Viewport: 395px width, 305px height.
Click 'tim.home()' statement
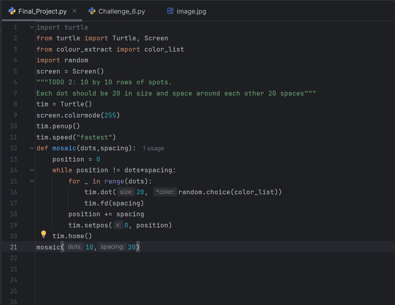pos(72,236)
